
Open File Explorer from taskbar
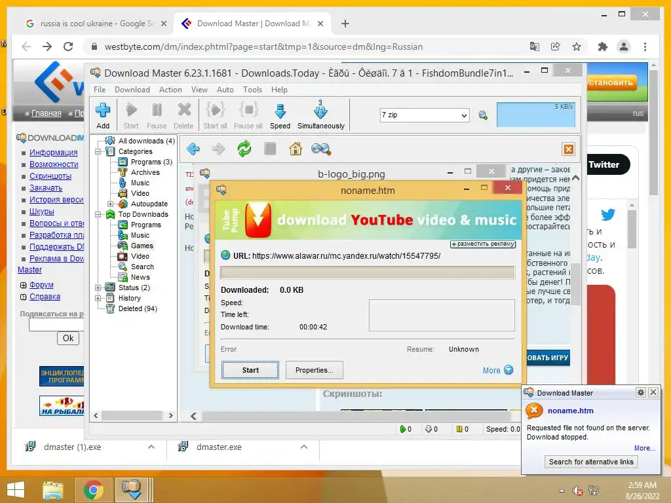click(x=53, y=490)
